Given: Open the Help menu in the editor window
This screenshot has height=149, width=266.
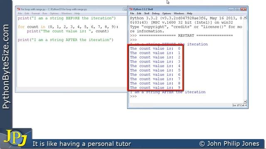Looking at the screenshot, I should pyautogui.click(x=77, y=13).
